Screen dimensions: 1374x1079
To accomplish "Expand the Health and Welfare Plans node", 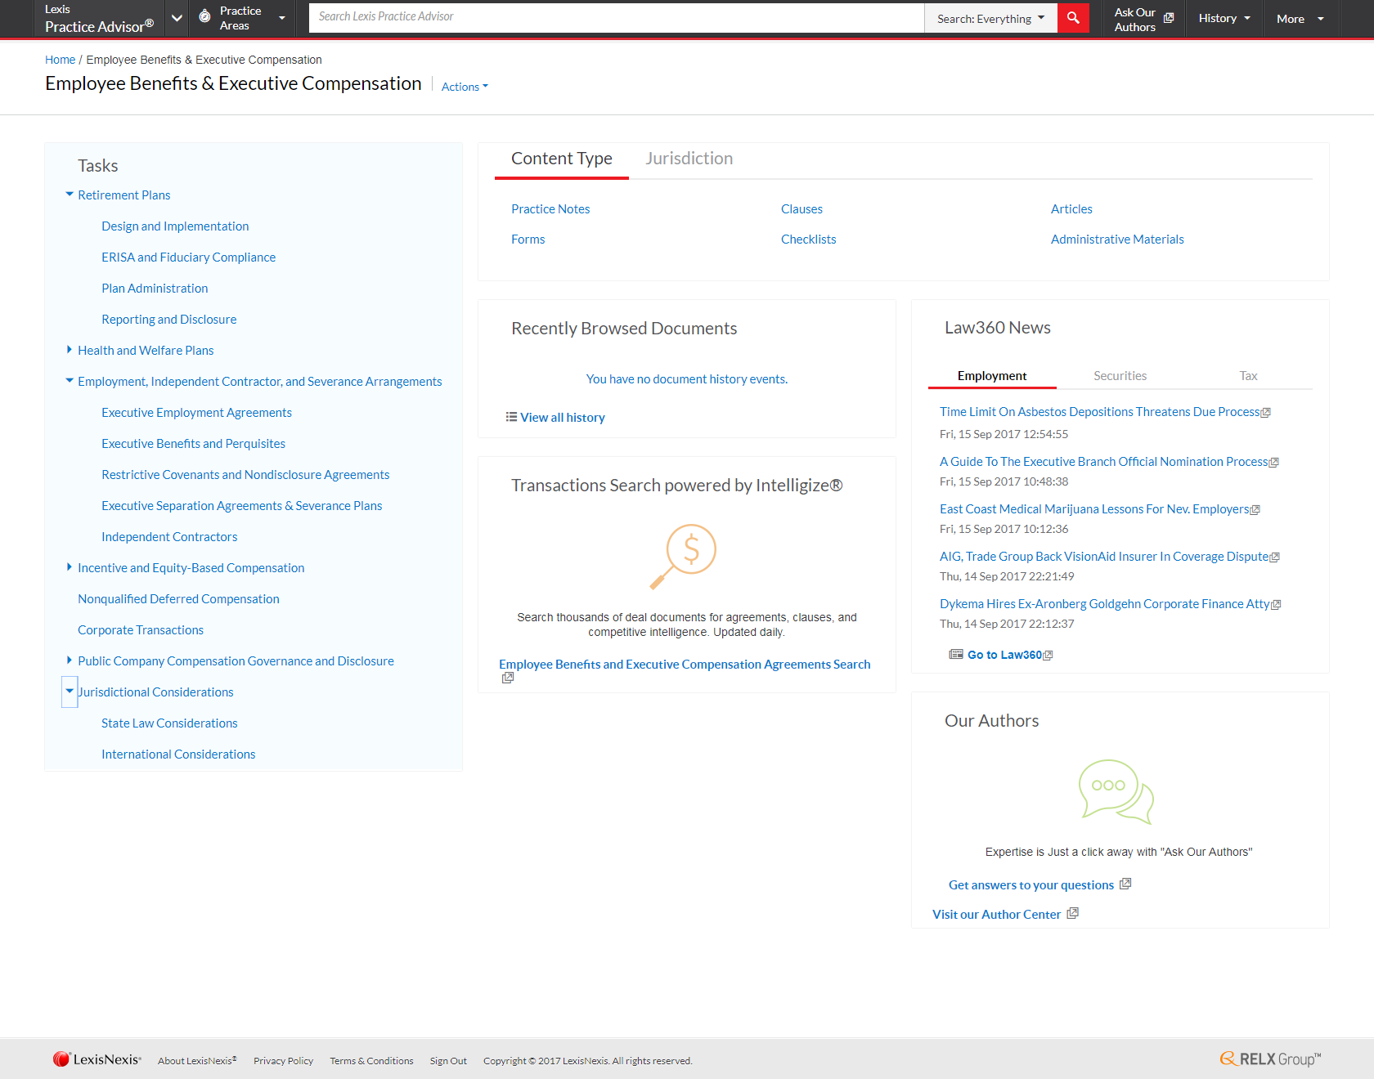I will coord(70,350).
